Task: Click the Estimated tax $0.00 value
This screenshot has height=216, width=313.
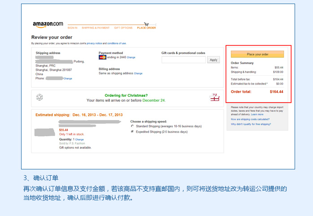Action: pos(280,84)
